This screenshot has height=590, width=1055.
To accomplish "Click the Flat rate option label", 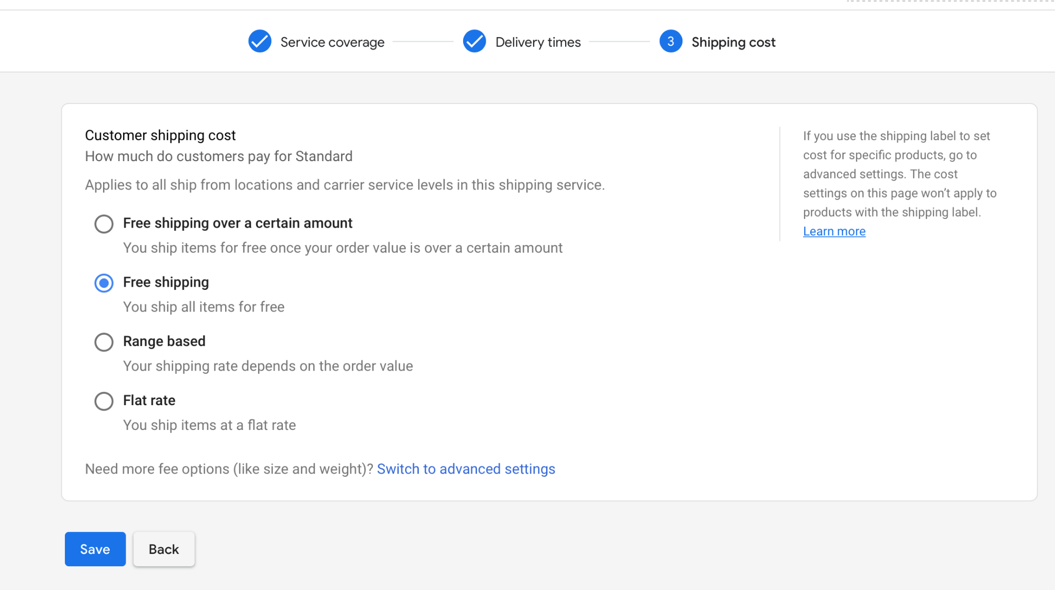I will tap(149, 401).
